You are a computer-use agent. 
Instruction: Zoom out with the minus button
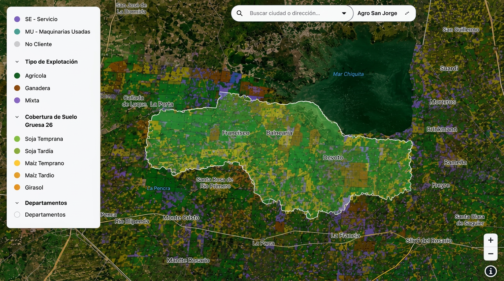tap(490, 254)
